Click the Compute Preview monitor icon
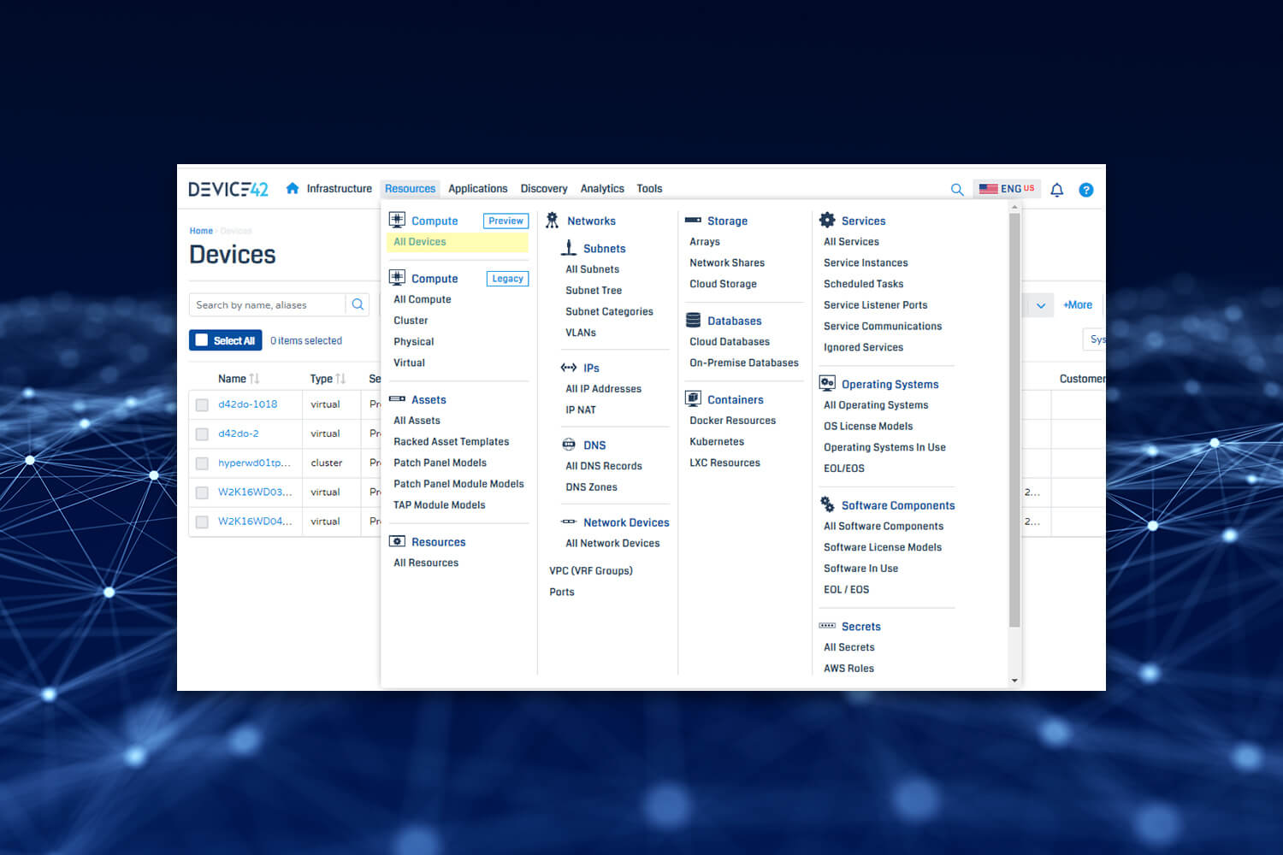 (x=397, y=220)
